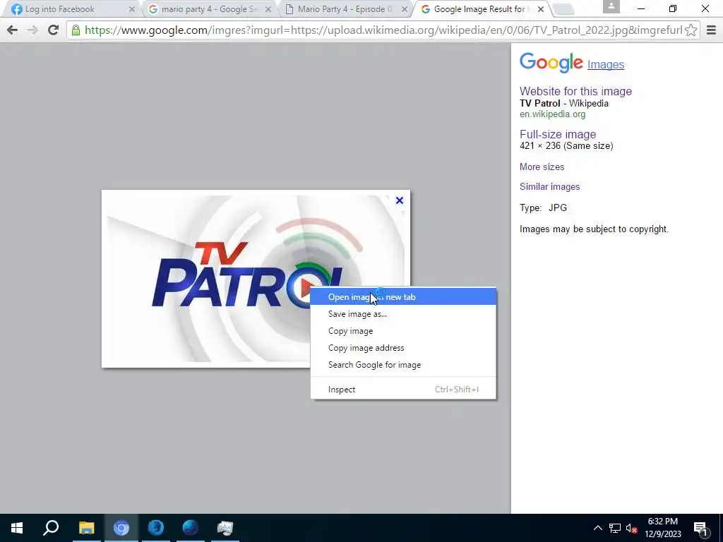Click the browser forward arrow
Image resolution: width=723 pixels, height=542 pixels.
(32, 30)
